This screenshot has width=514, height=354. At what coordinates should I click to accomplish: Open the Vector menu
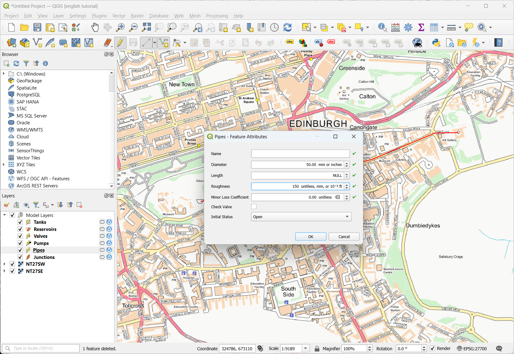119,16
